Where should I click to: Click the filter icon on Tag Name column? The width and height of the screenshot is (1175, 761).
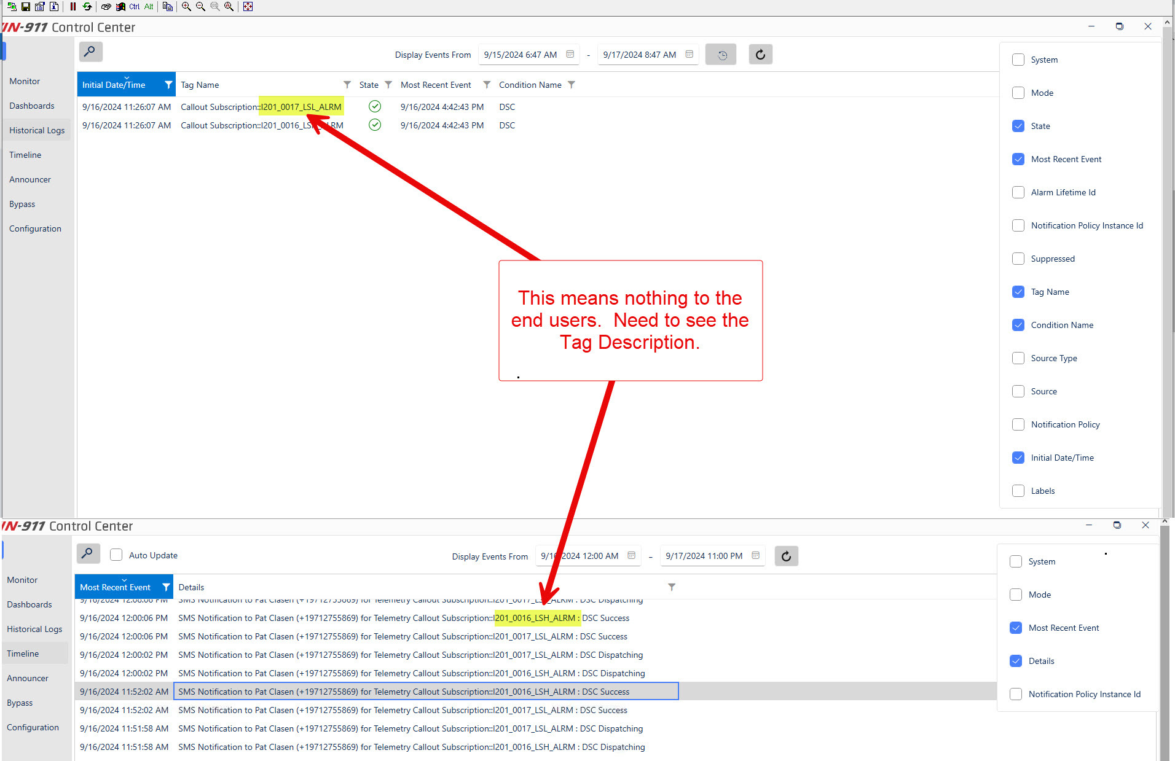pos(347,85)
